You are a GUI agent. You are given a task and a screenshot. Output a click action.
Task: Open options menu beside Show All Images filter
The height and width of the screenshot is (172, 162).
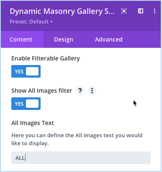pyautogui.click(x=92, y=91)
